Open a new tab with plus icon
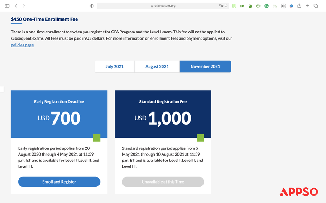 [x=307, y=6]
